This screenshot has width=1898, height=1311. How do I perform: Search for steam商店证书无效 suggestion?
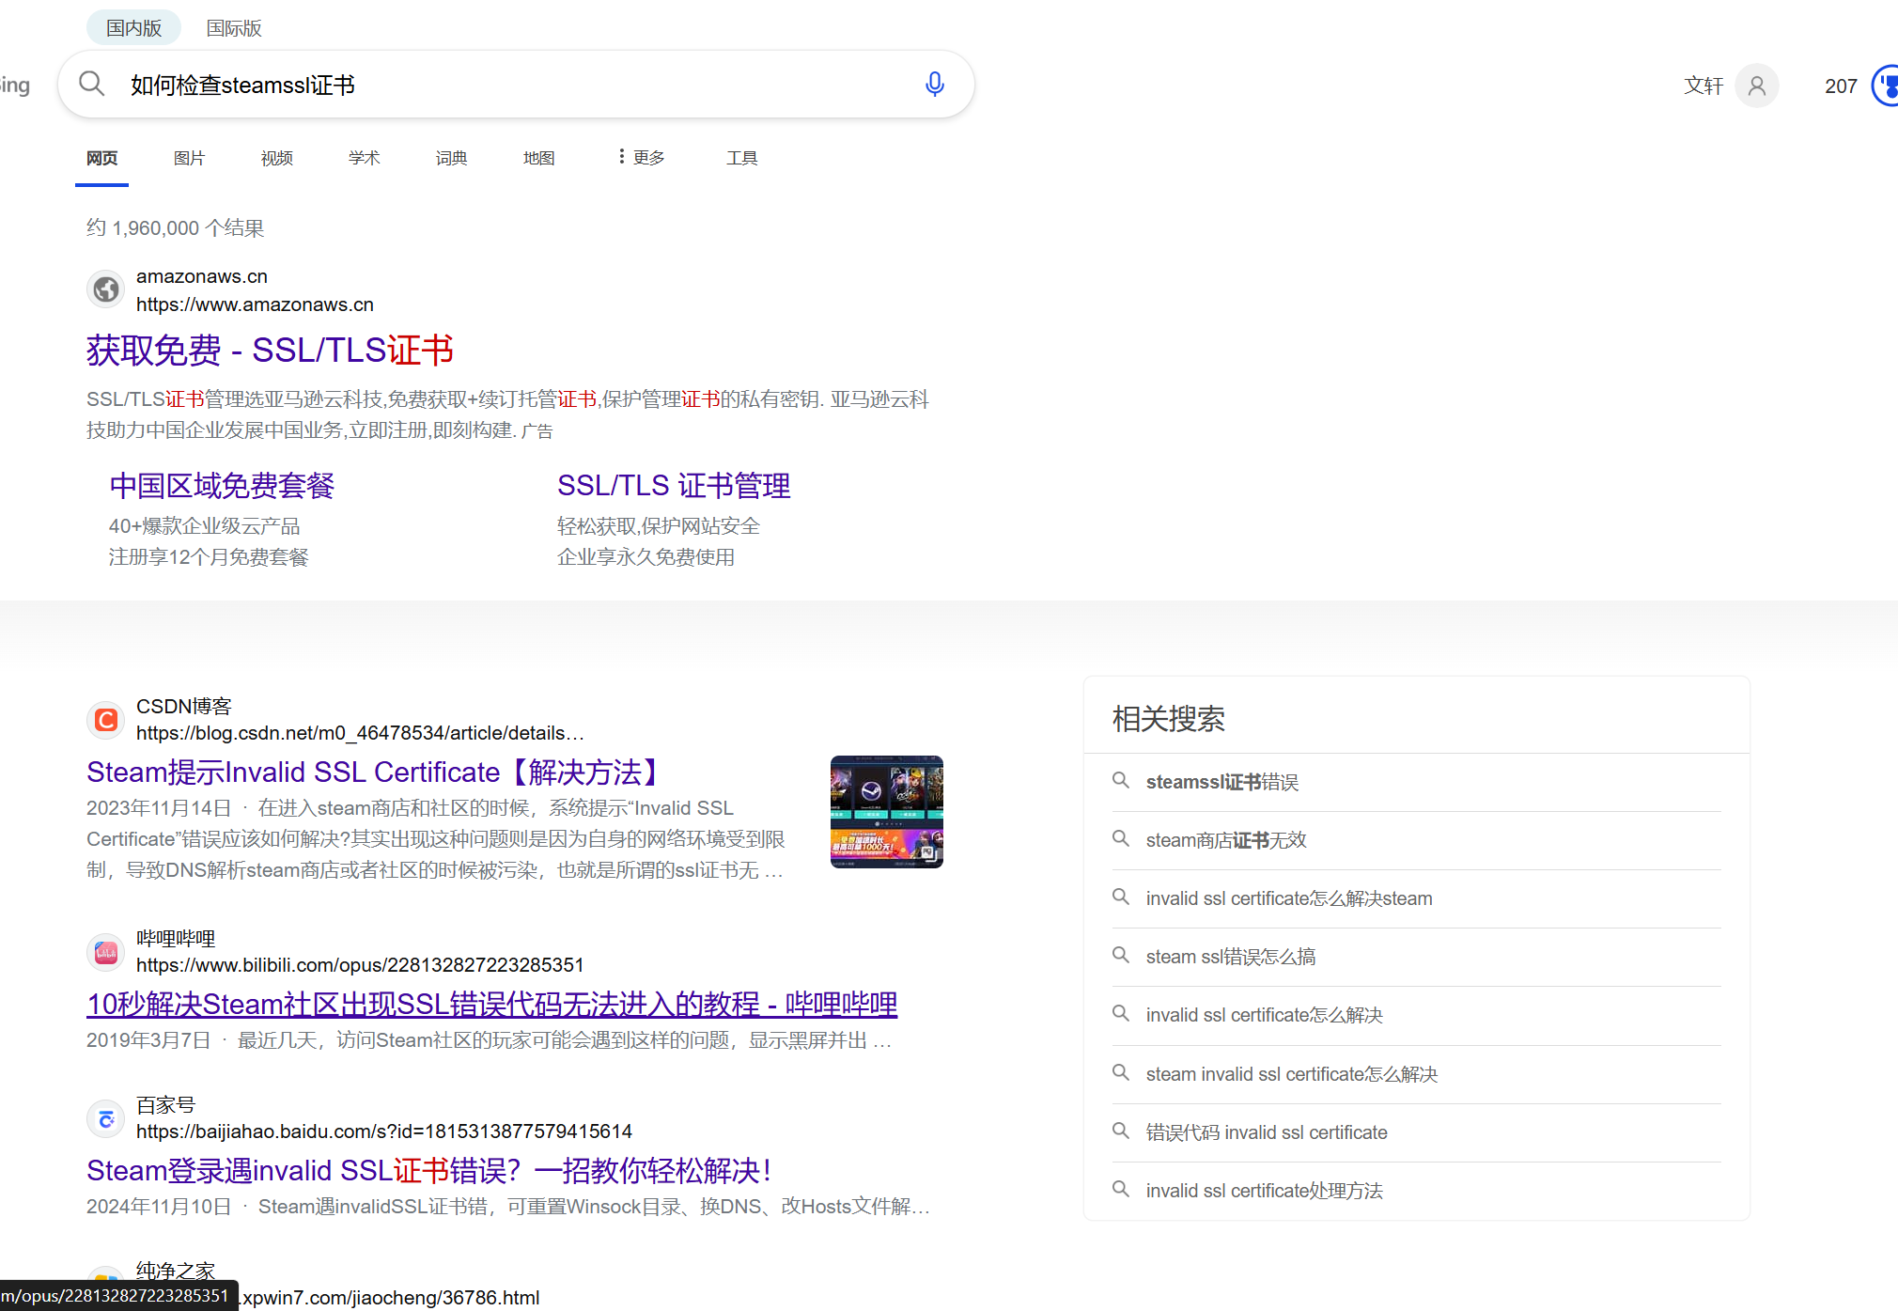(1225, 839)
